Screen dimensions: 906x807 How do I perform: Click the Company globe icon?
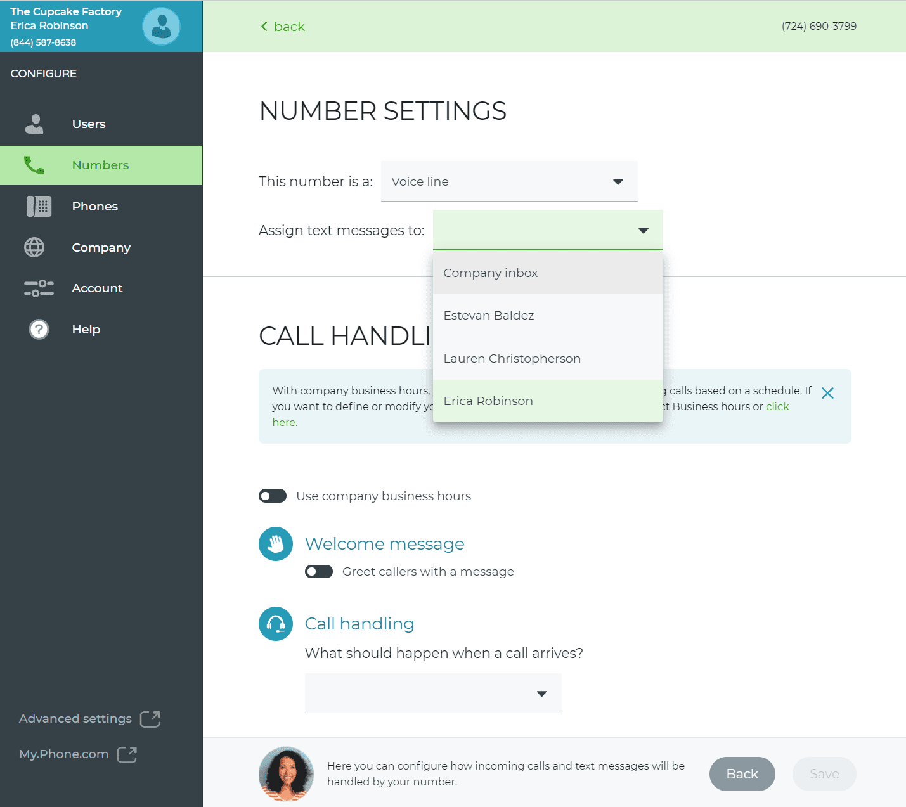pos(34,247)
